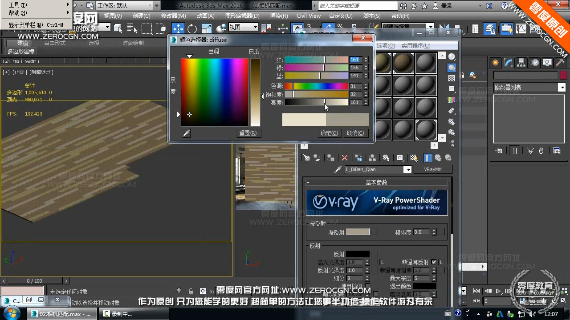Open the material name L_DiBan_Qian dropdown
This screenshot has width=570, height=320.
point(407,169)
